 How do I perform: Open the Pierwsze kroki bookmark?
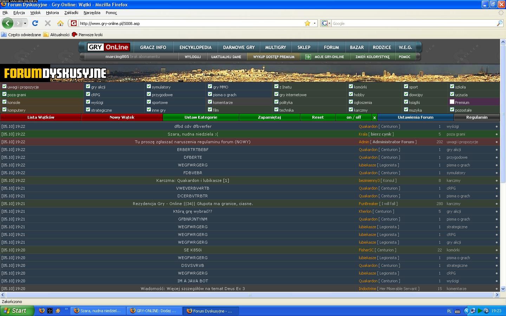pos(87,35)
